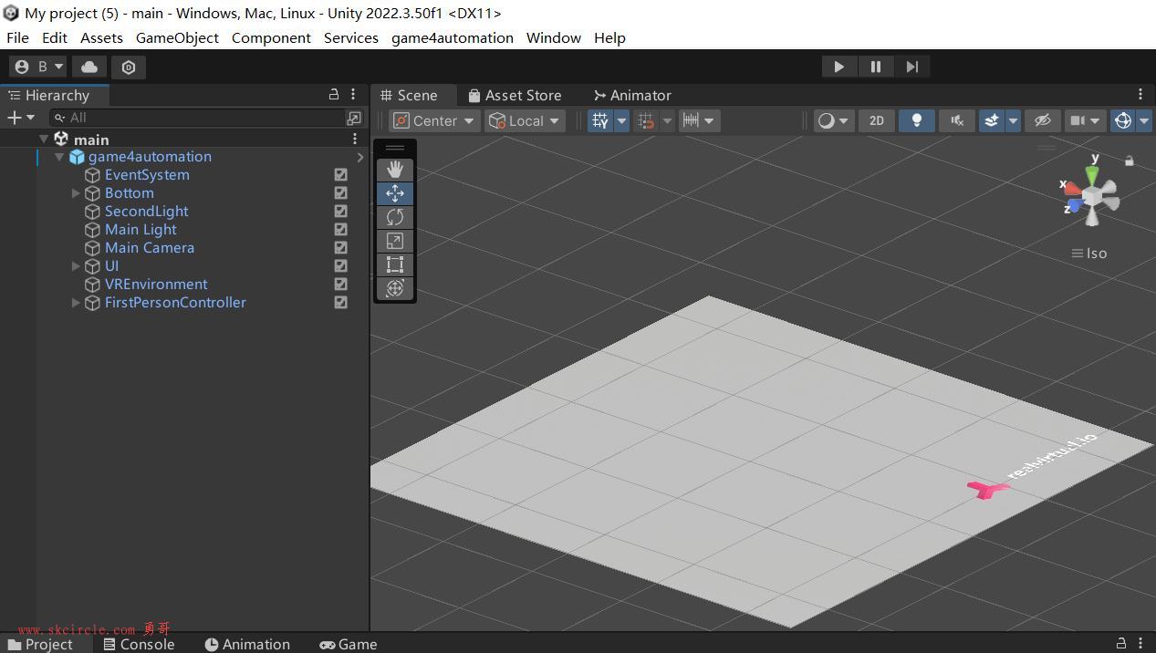Open the main scene three-dot options

pos(355,139)
